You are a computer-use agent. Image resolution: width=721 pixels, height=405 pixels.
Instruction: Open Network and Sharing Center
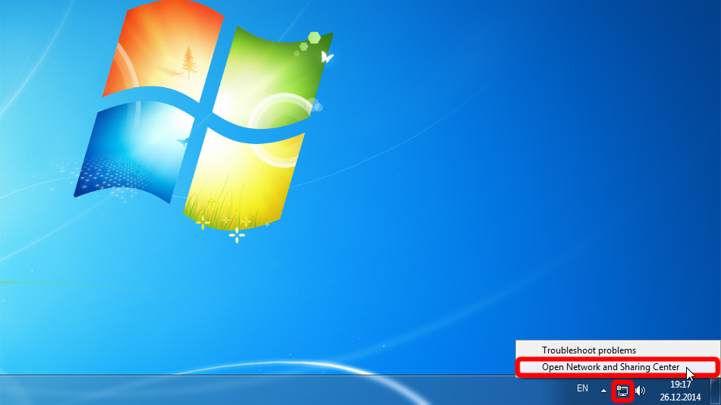click(x=610, y=367)
